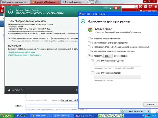Toggle the Метки checkbox on the webpage
This screenshot has height=118, width=158.
tap(16, 106)
